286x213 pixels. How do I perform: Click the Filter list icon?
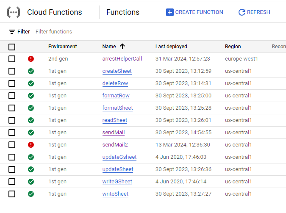(x=12, y=32)
